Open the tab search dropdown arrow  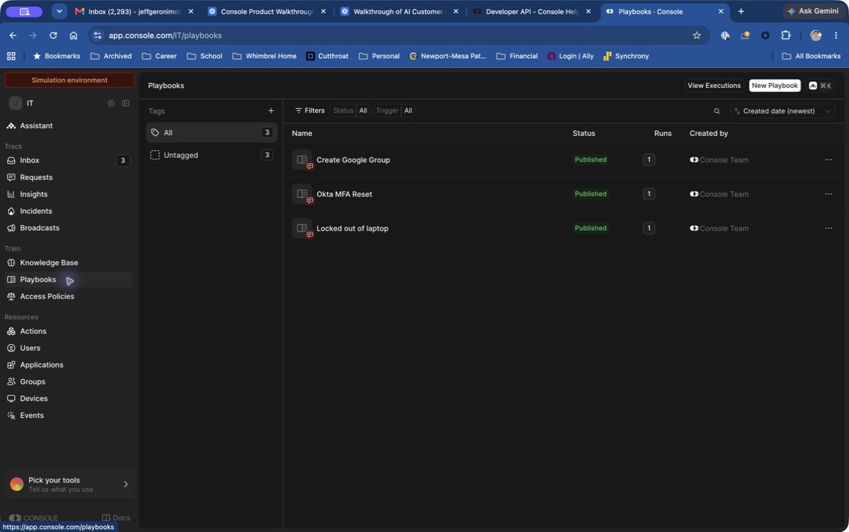pyautogui.click(x=60, y=11)
